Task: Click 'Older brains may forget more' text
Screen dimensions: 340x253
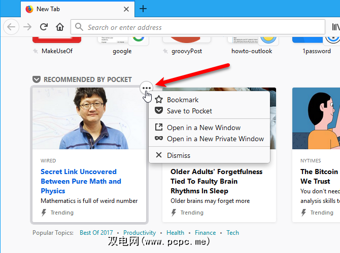Action: pos(210,201)
